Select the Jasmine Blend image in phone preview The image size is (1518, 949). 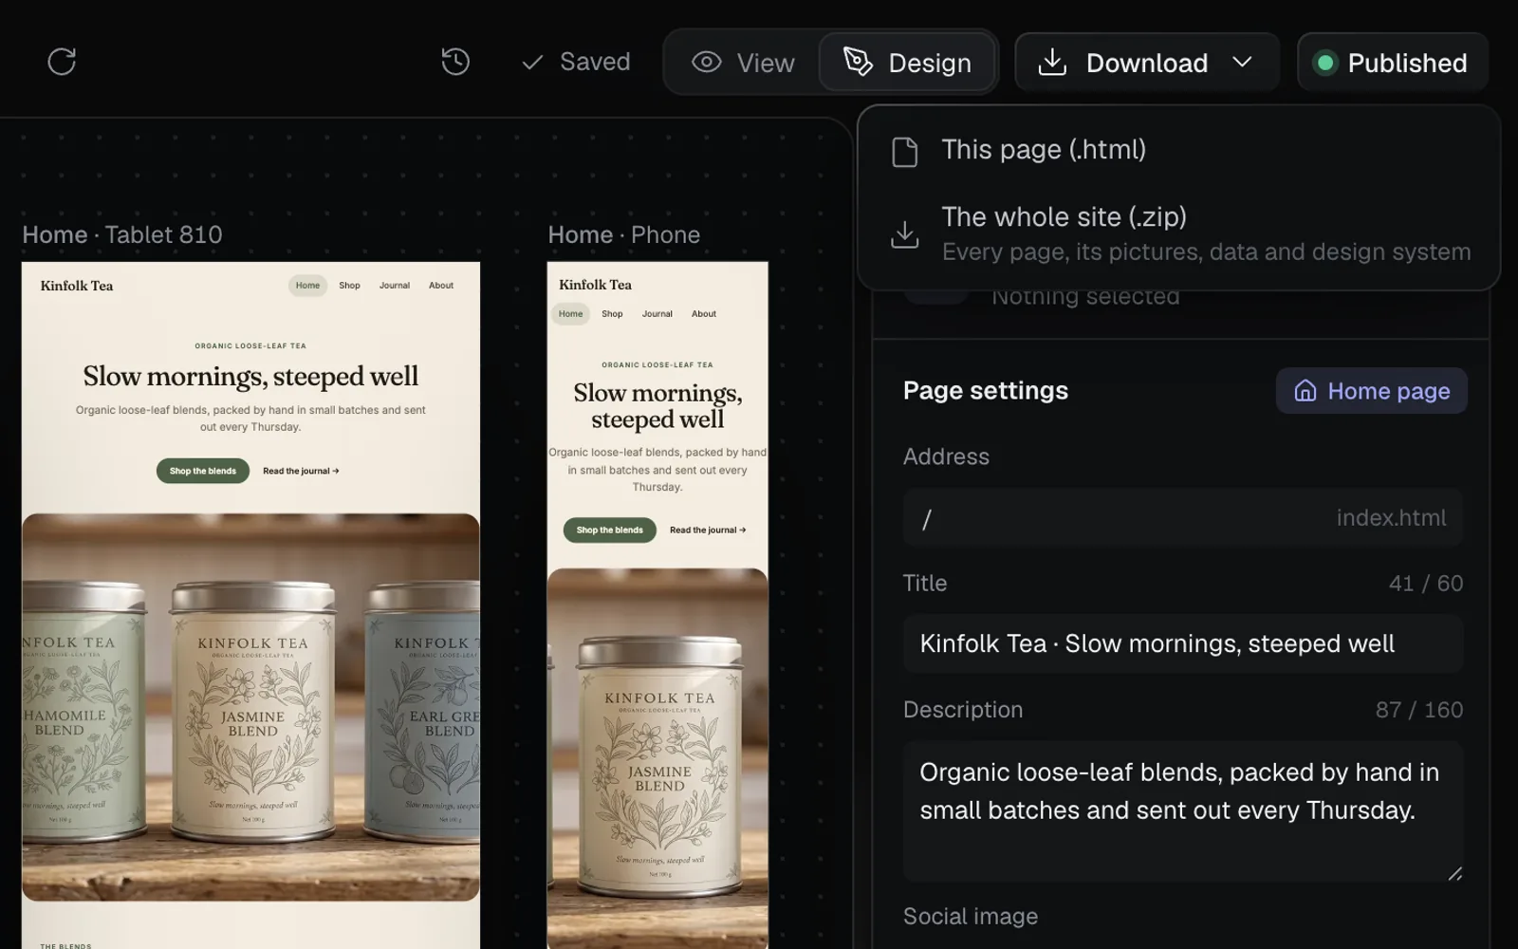[x=657, y=758]
